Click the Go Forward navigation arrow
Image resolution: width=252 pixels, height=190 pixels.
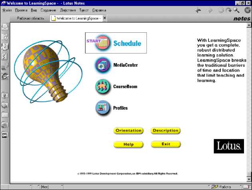[209, 10]
